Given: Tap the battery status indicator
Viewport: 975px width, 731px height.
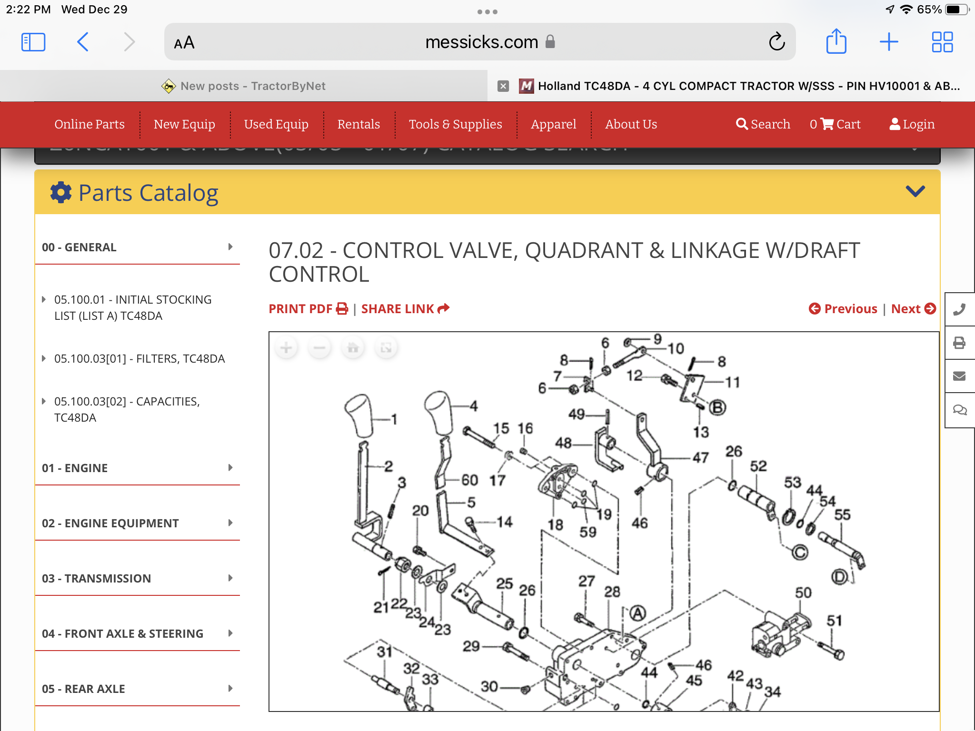Looking at the screenshot, I should point(957,10).
